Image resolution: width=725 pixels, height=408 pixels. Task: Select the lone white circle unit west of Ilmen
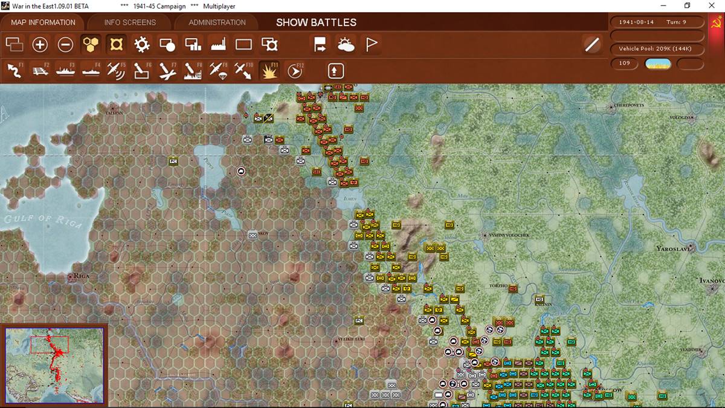pos(242,172)
